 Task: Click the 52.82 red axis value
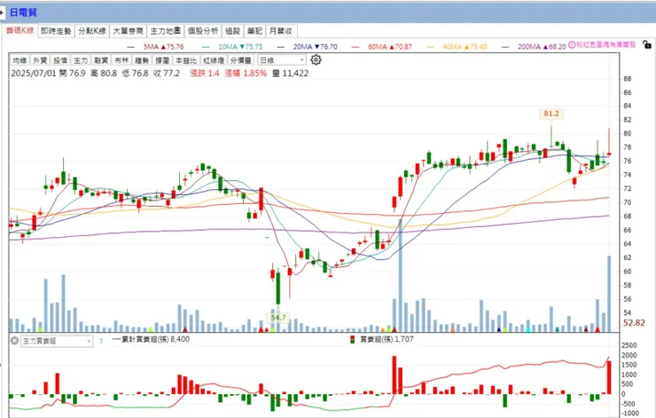coord(634,323)
